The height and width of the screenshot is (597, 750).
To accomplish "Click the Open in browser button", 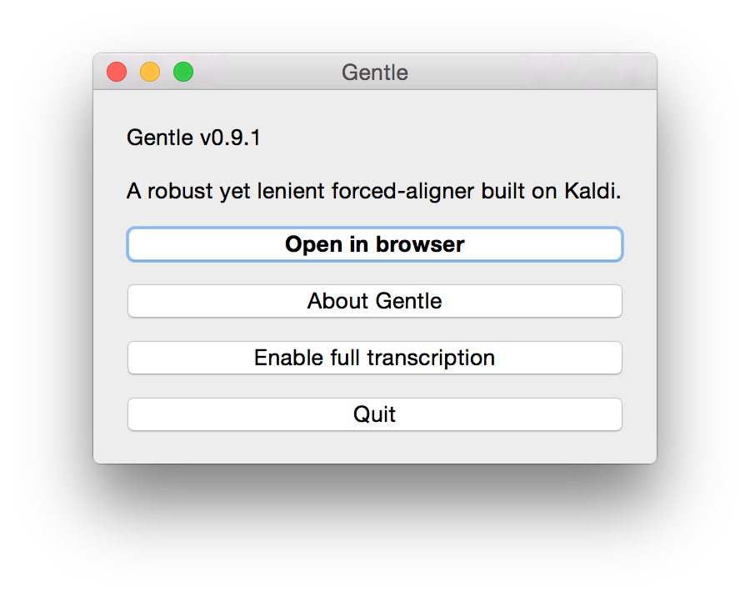I will coord(374,244).
